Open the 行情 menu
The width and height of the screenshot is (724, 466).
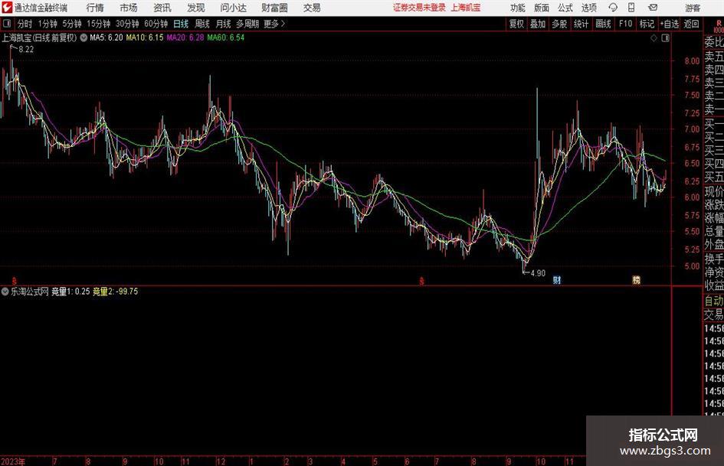coord(95,8)
